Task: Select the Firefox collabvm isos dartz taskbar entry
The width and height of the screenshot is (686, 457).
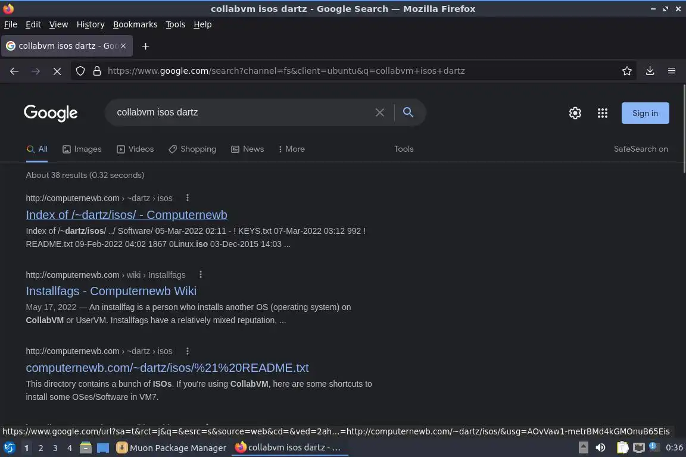Action: tap(289, 447)
